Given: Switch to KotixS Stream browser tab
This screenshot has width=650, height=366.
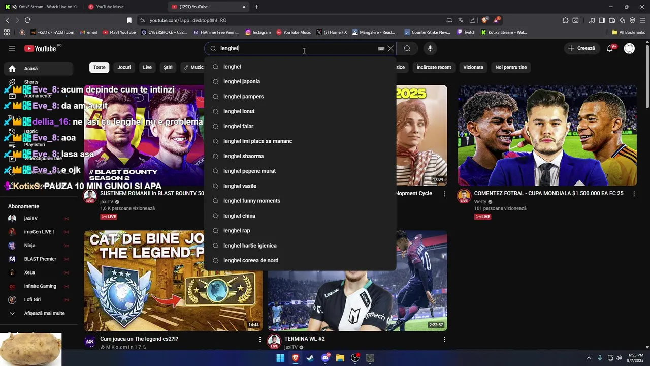Looking at the screenshot, I should click(42, 7).
